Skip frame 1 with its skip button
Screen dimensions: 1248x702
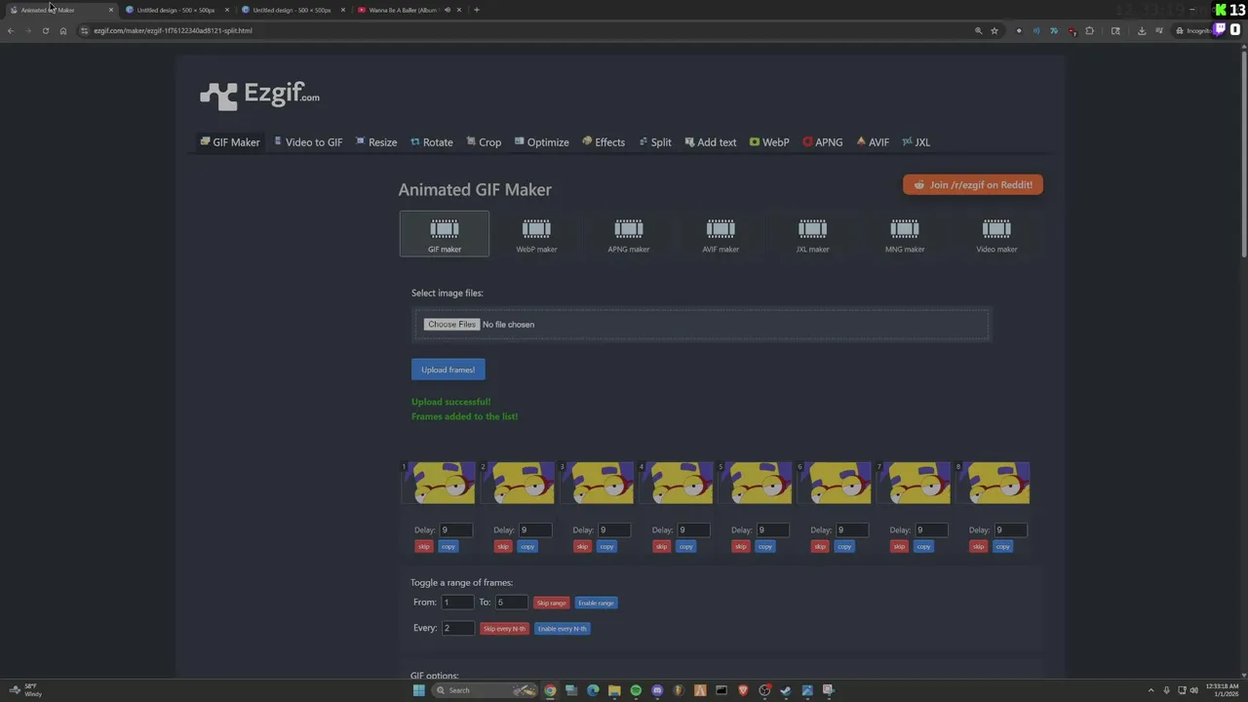point(424,547)
